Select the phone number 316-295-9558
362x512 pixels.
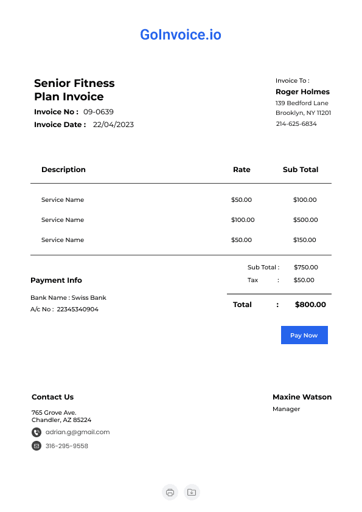pos(67,446)
